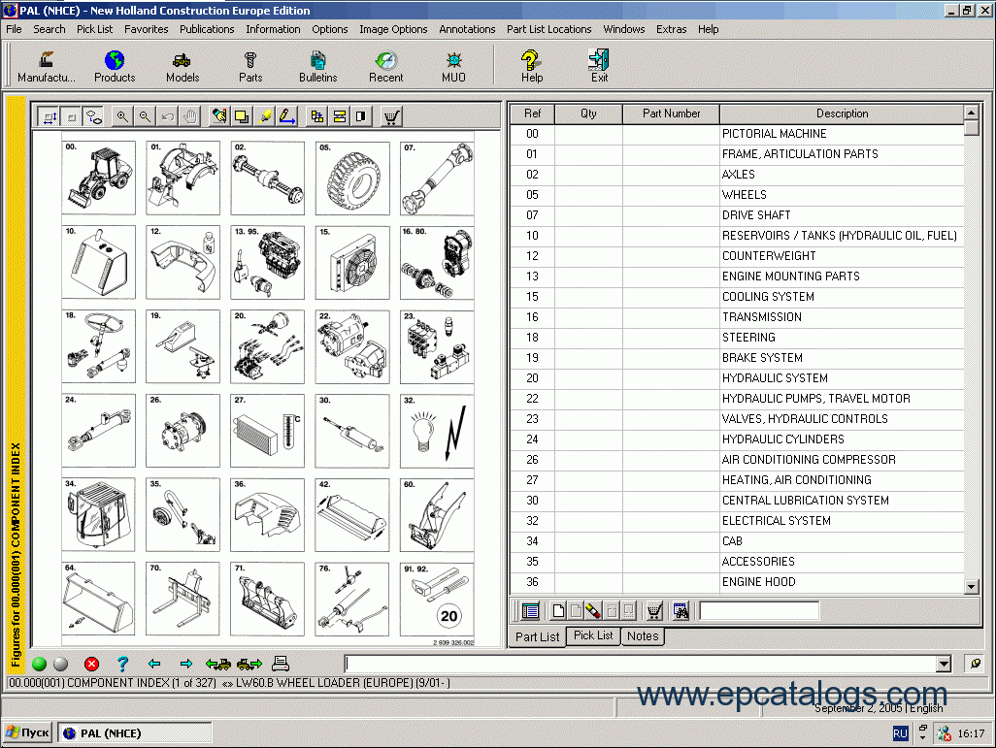Click the shopping cart icon below part list

click(x=654, y=611)
